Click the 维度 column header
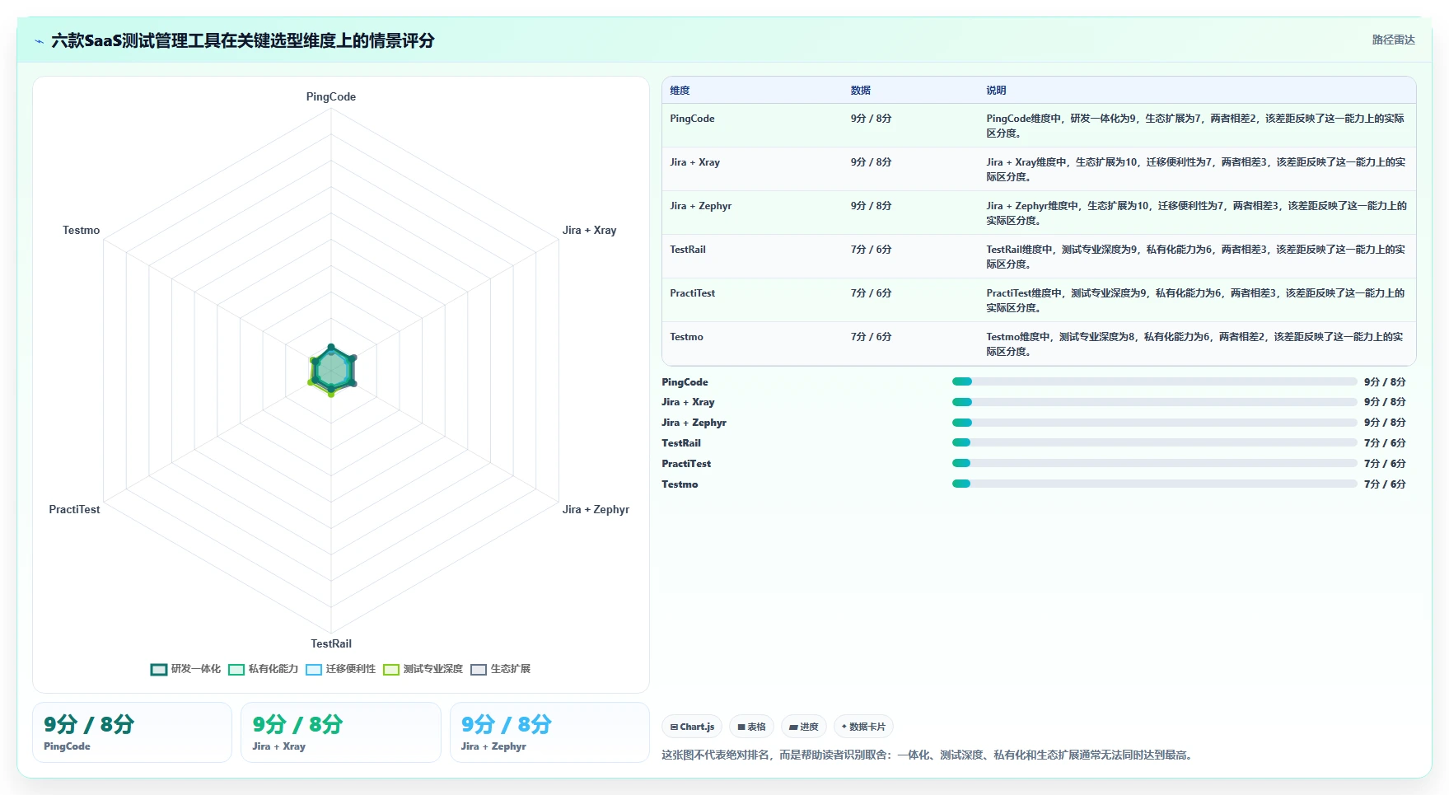This screenshot has width=1449, height=795. 680,91
